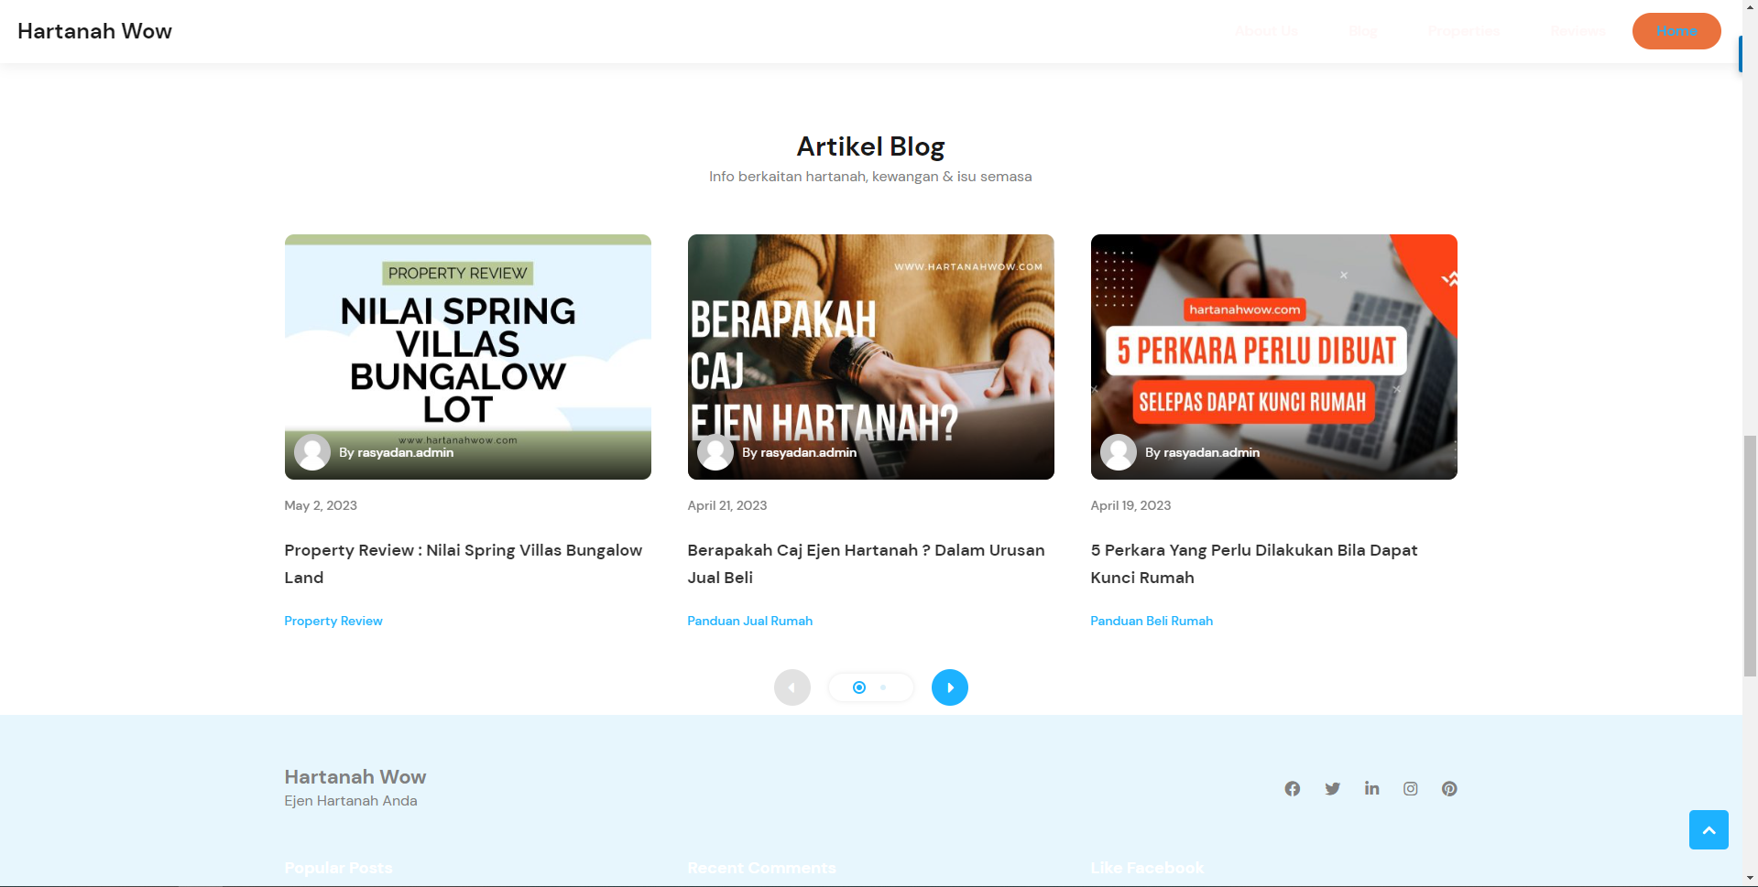
Task: Click the Hartanah Wow site logo in header
Action: (94, 31)
